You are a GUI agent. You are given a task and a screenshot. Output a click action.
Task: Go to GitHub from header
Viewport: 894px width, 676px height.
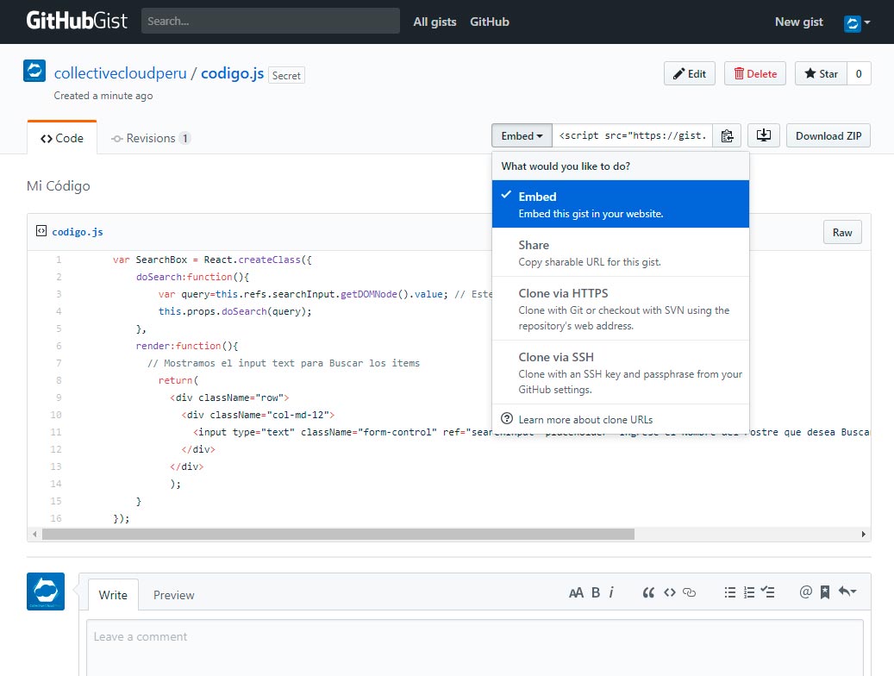pyautogui.click(x=489, y=22)
